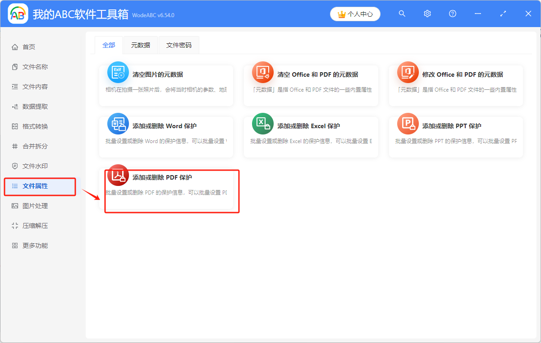Open 清空 Office 和 PDF 的元数据 title
This screenshot has width=541, height=343.
318,74
